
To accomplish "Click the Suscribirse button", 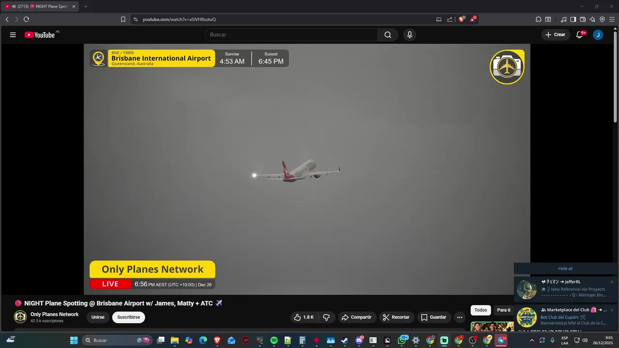I will [129, 317].
